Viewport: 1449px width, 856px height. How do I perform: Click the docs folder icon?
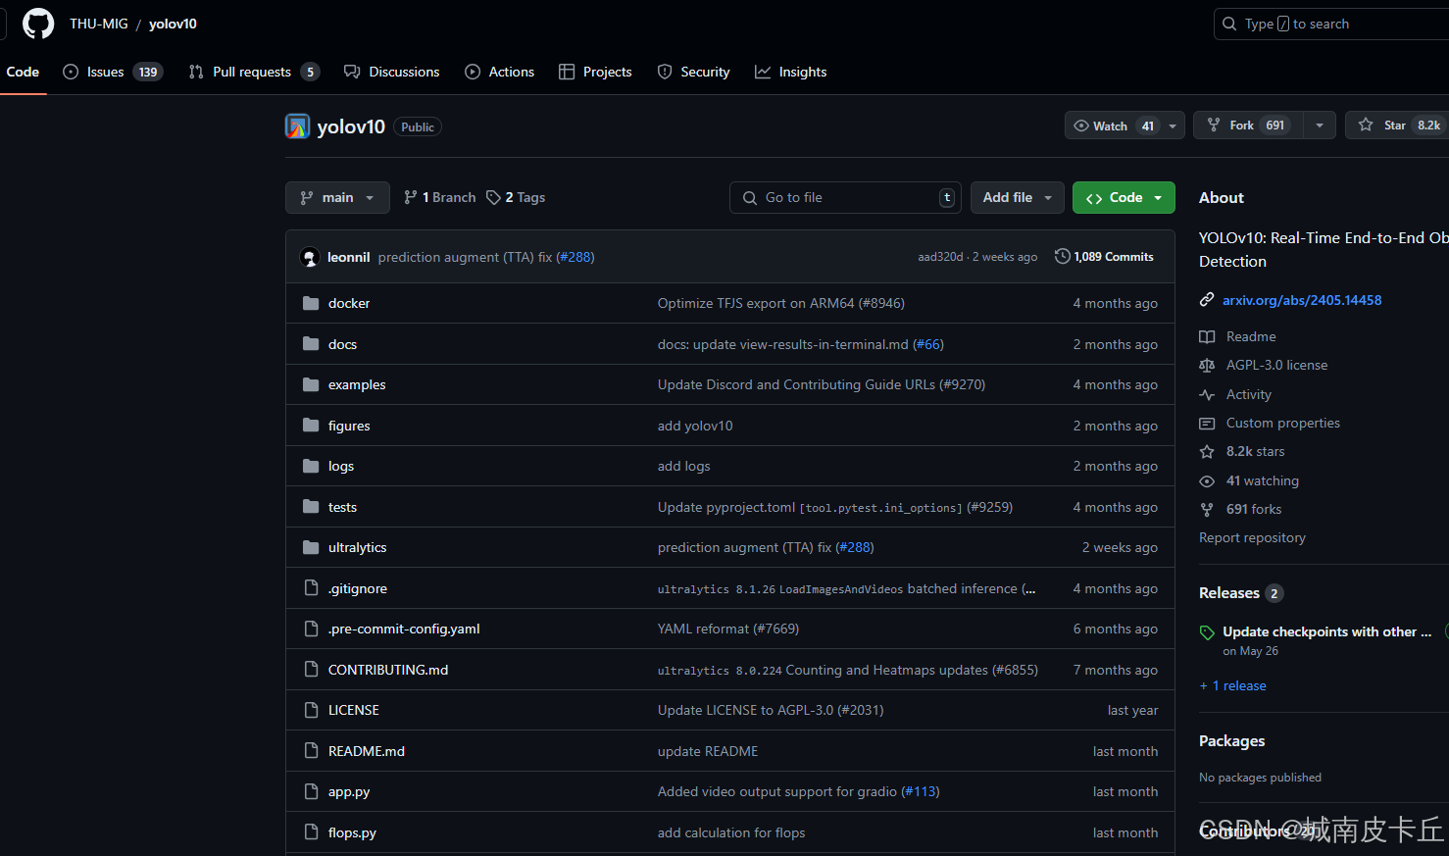[311, 344]
